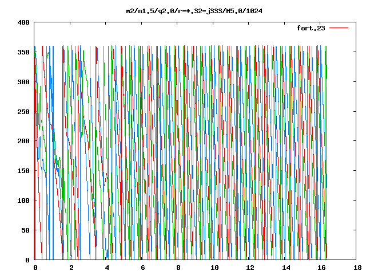Click the y-axis label 100
The width and height of the screenshot is (366, 275).
click(23, 201)
